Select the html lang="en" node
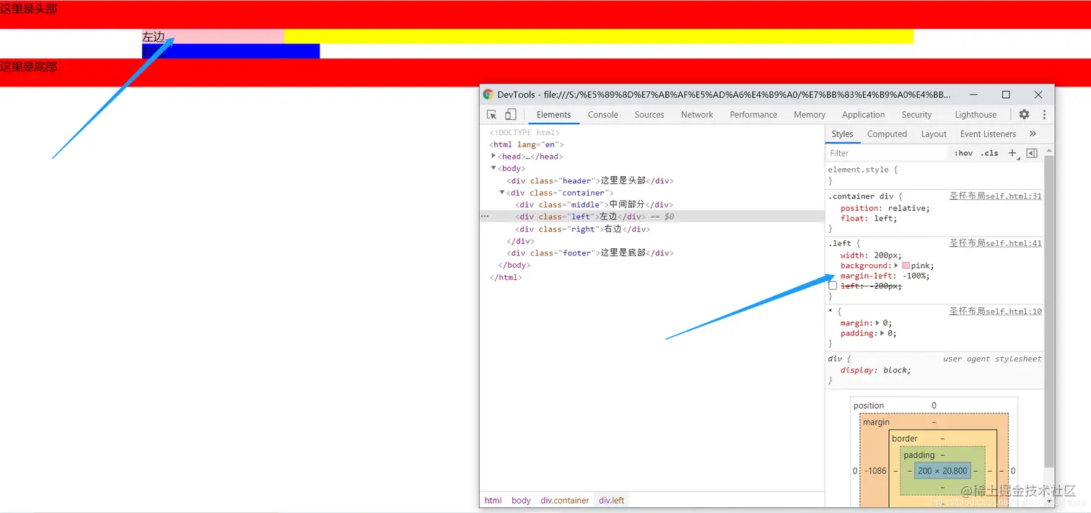This screenshot has width=1091, height=513. click(526, 144)
